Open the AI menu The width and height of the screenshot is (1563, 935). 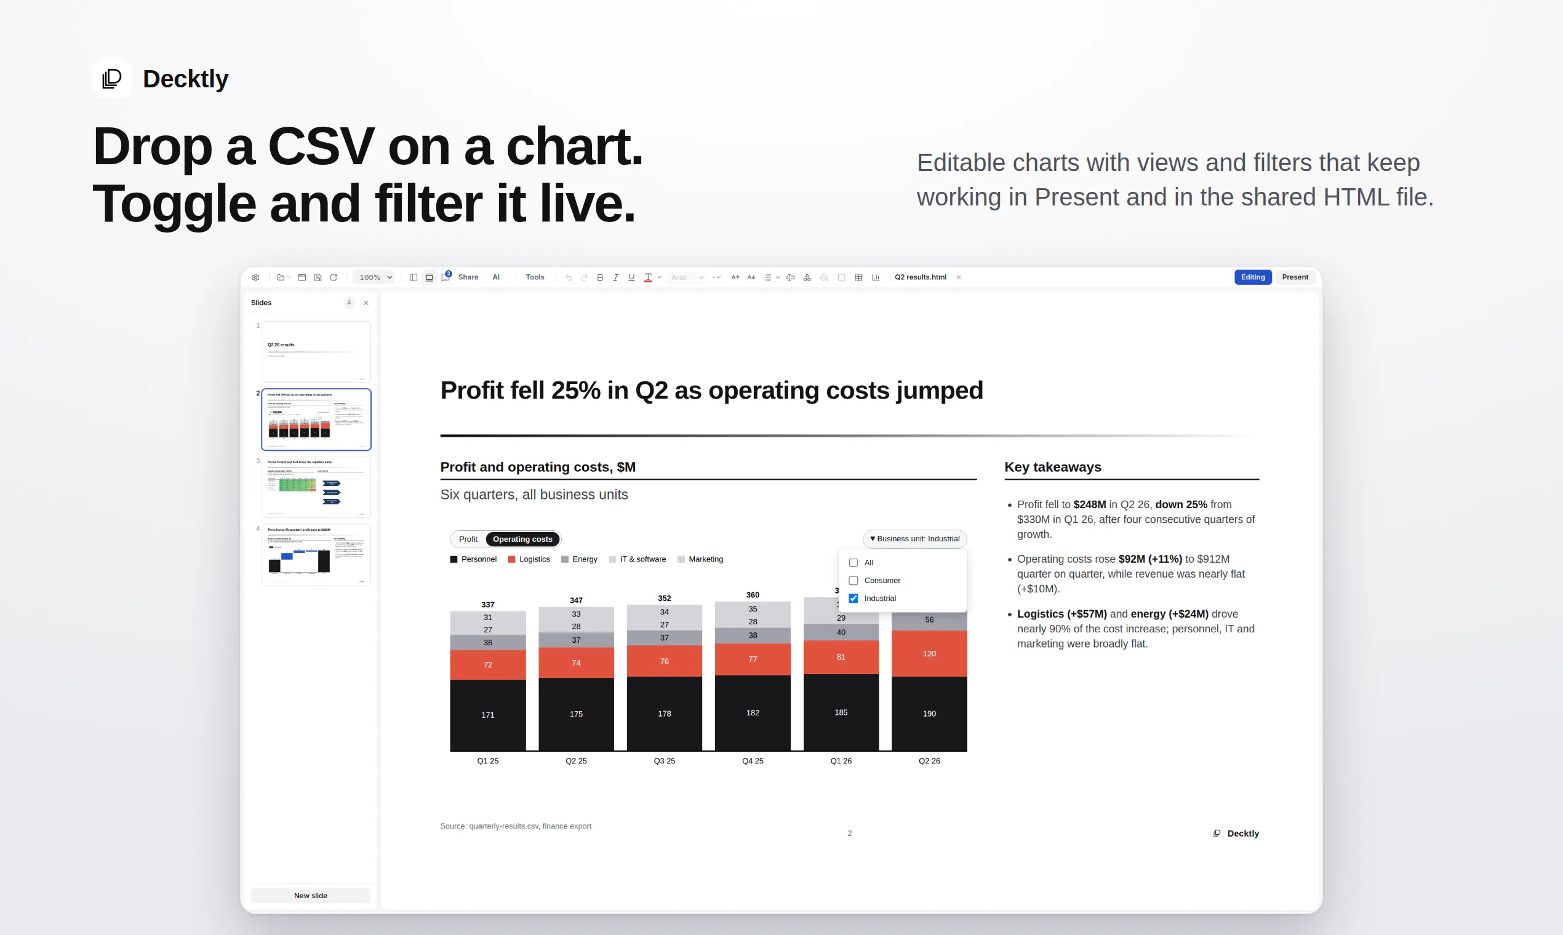pos(497,277)
